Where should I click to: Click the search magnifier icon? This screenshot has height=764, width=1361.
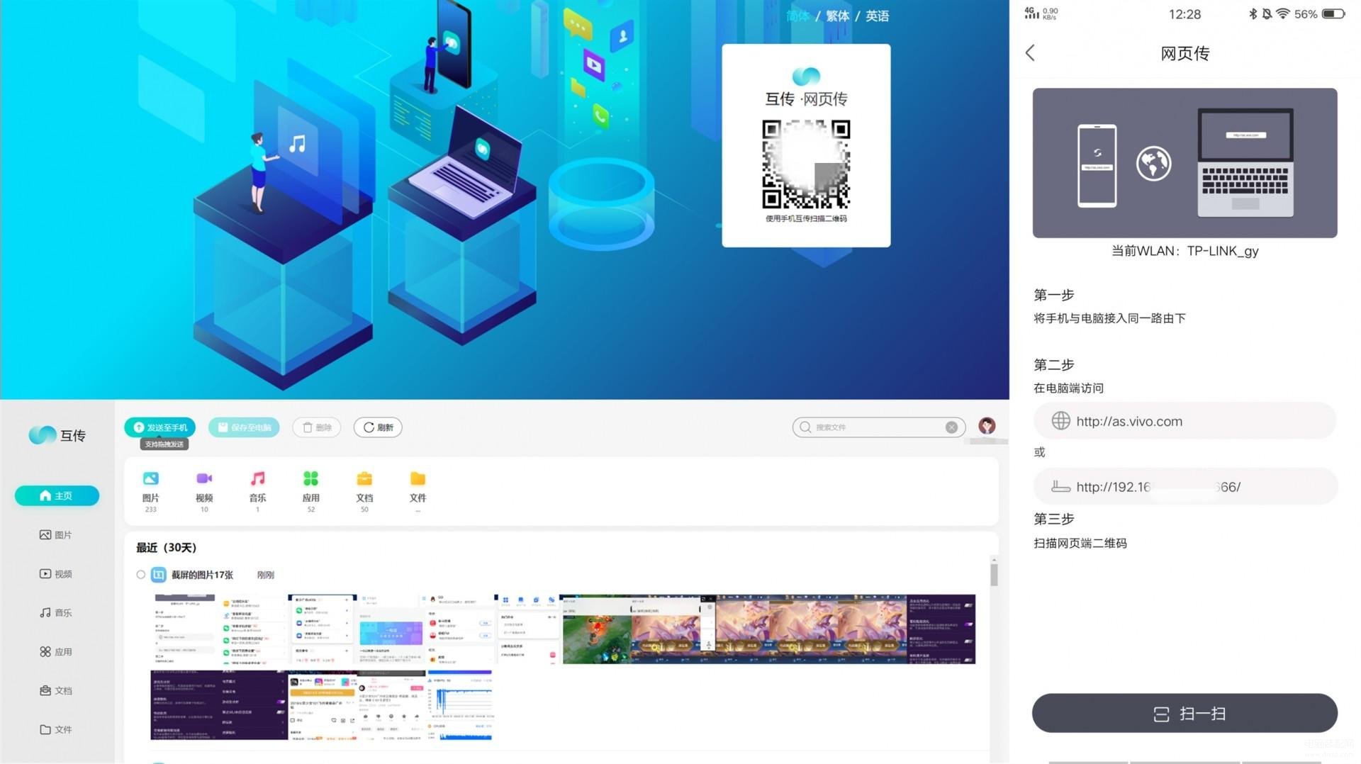coord(805,427)
